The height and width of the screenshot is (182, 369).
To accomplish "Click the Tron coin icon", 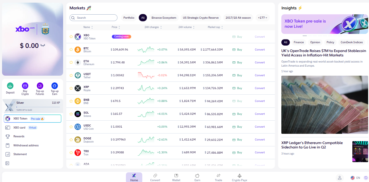I will (x=78, y=152).
